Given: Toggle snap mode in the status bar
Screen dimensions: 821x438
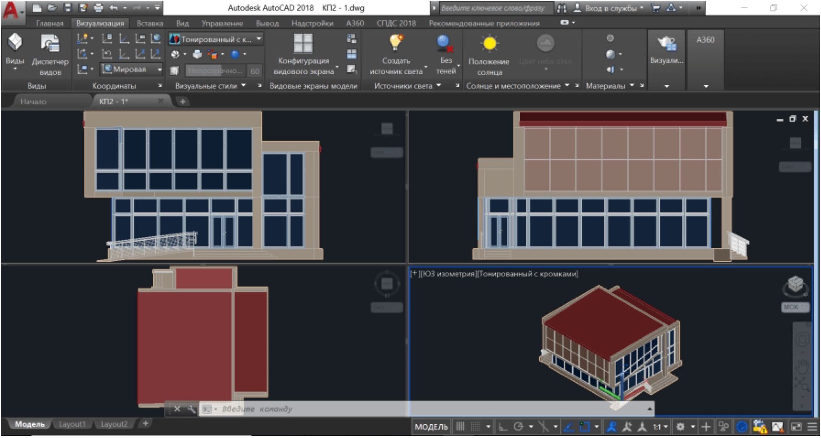Looking at the screenshot, I should tap(475, 427).
